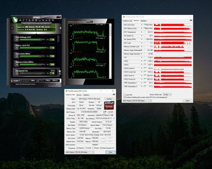
Task: Toggle the fan speed Auto button
Action: [x=53, y=71]
